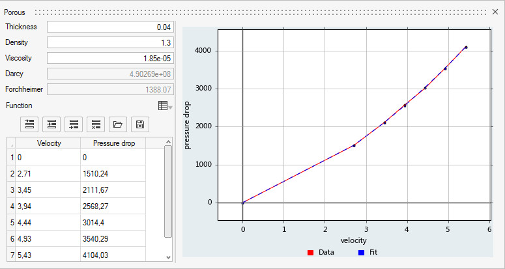This screenshot has height=269, width=505.
Task: Select the Pressure drop column header
Action: 113,143
